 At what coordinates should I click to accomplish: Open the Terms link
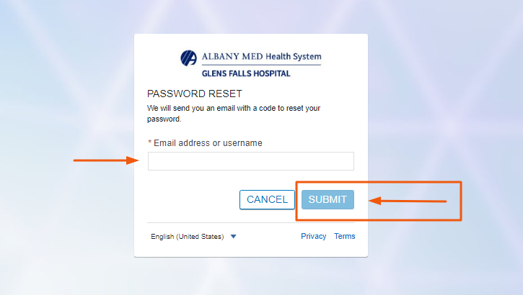345,236
